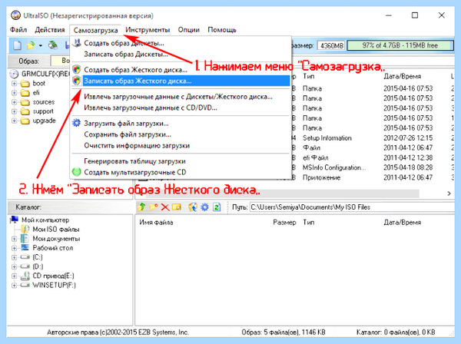Click shield icon beside Создать образ Жесткого диска

click(x=76, y=70)
